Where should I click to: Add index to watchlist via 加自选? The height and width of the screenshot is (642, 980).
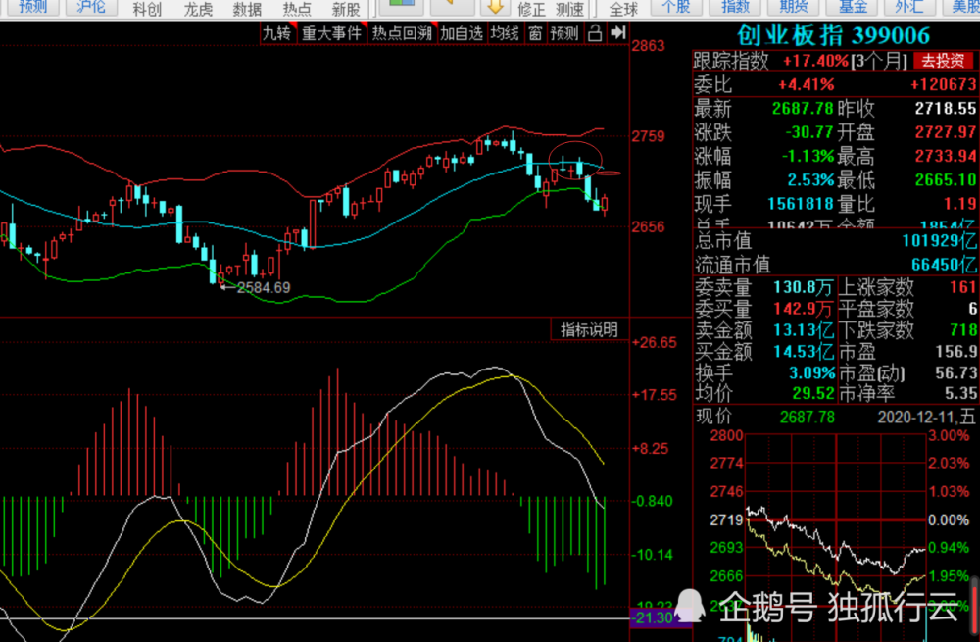pos(462,33)
